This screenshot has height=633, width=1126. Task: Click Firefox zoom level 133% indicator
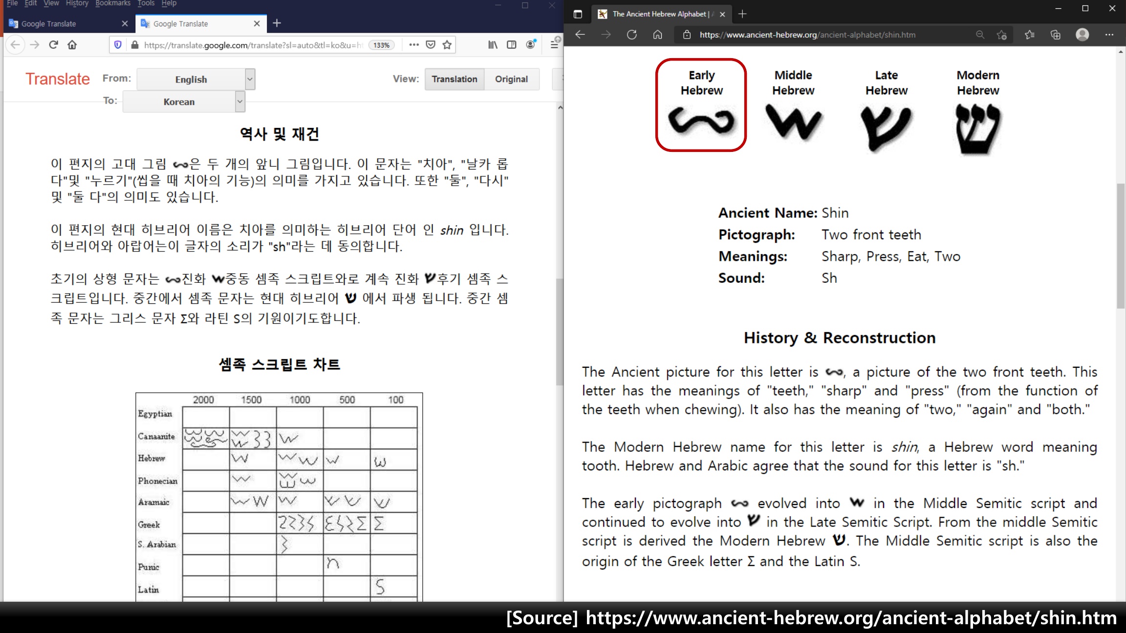click(x=381, y=45)
